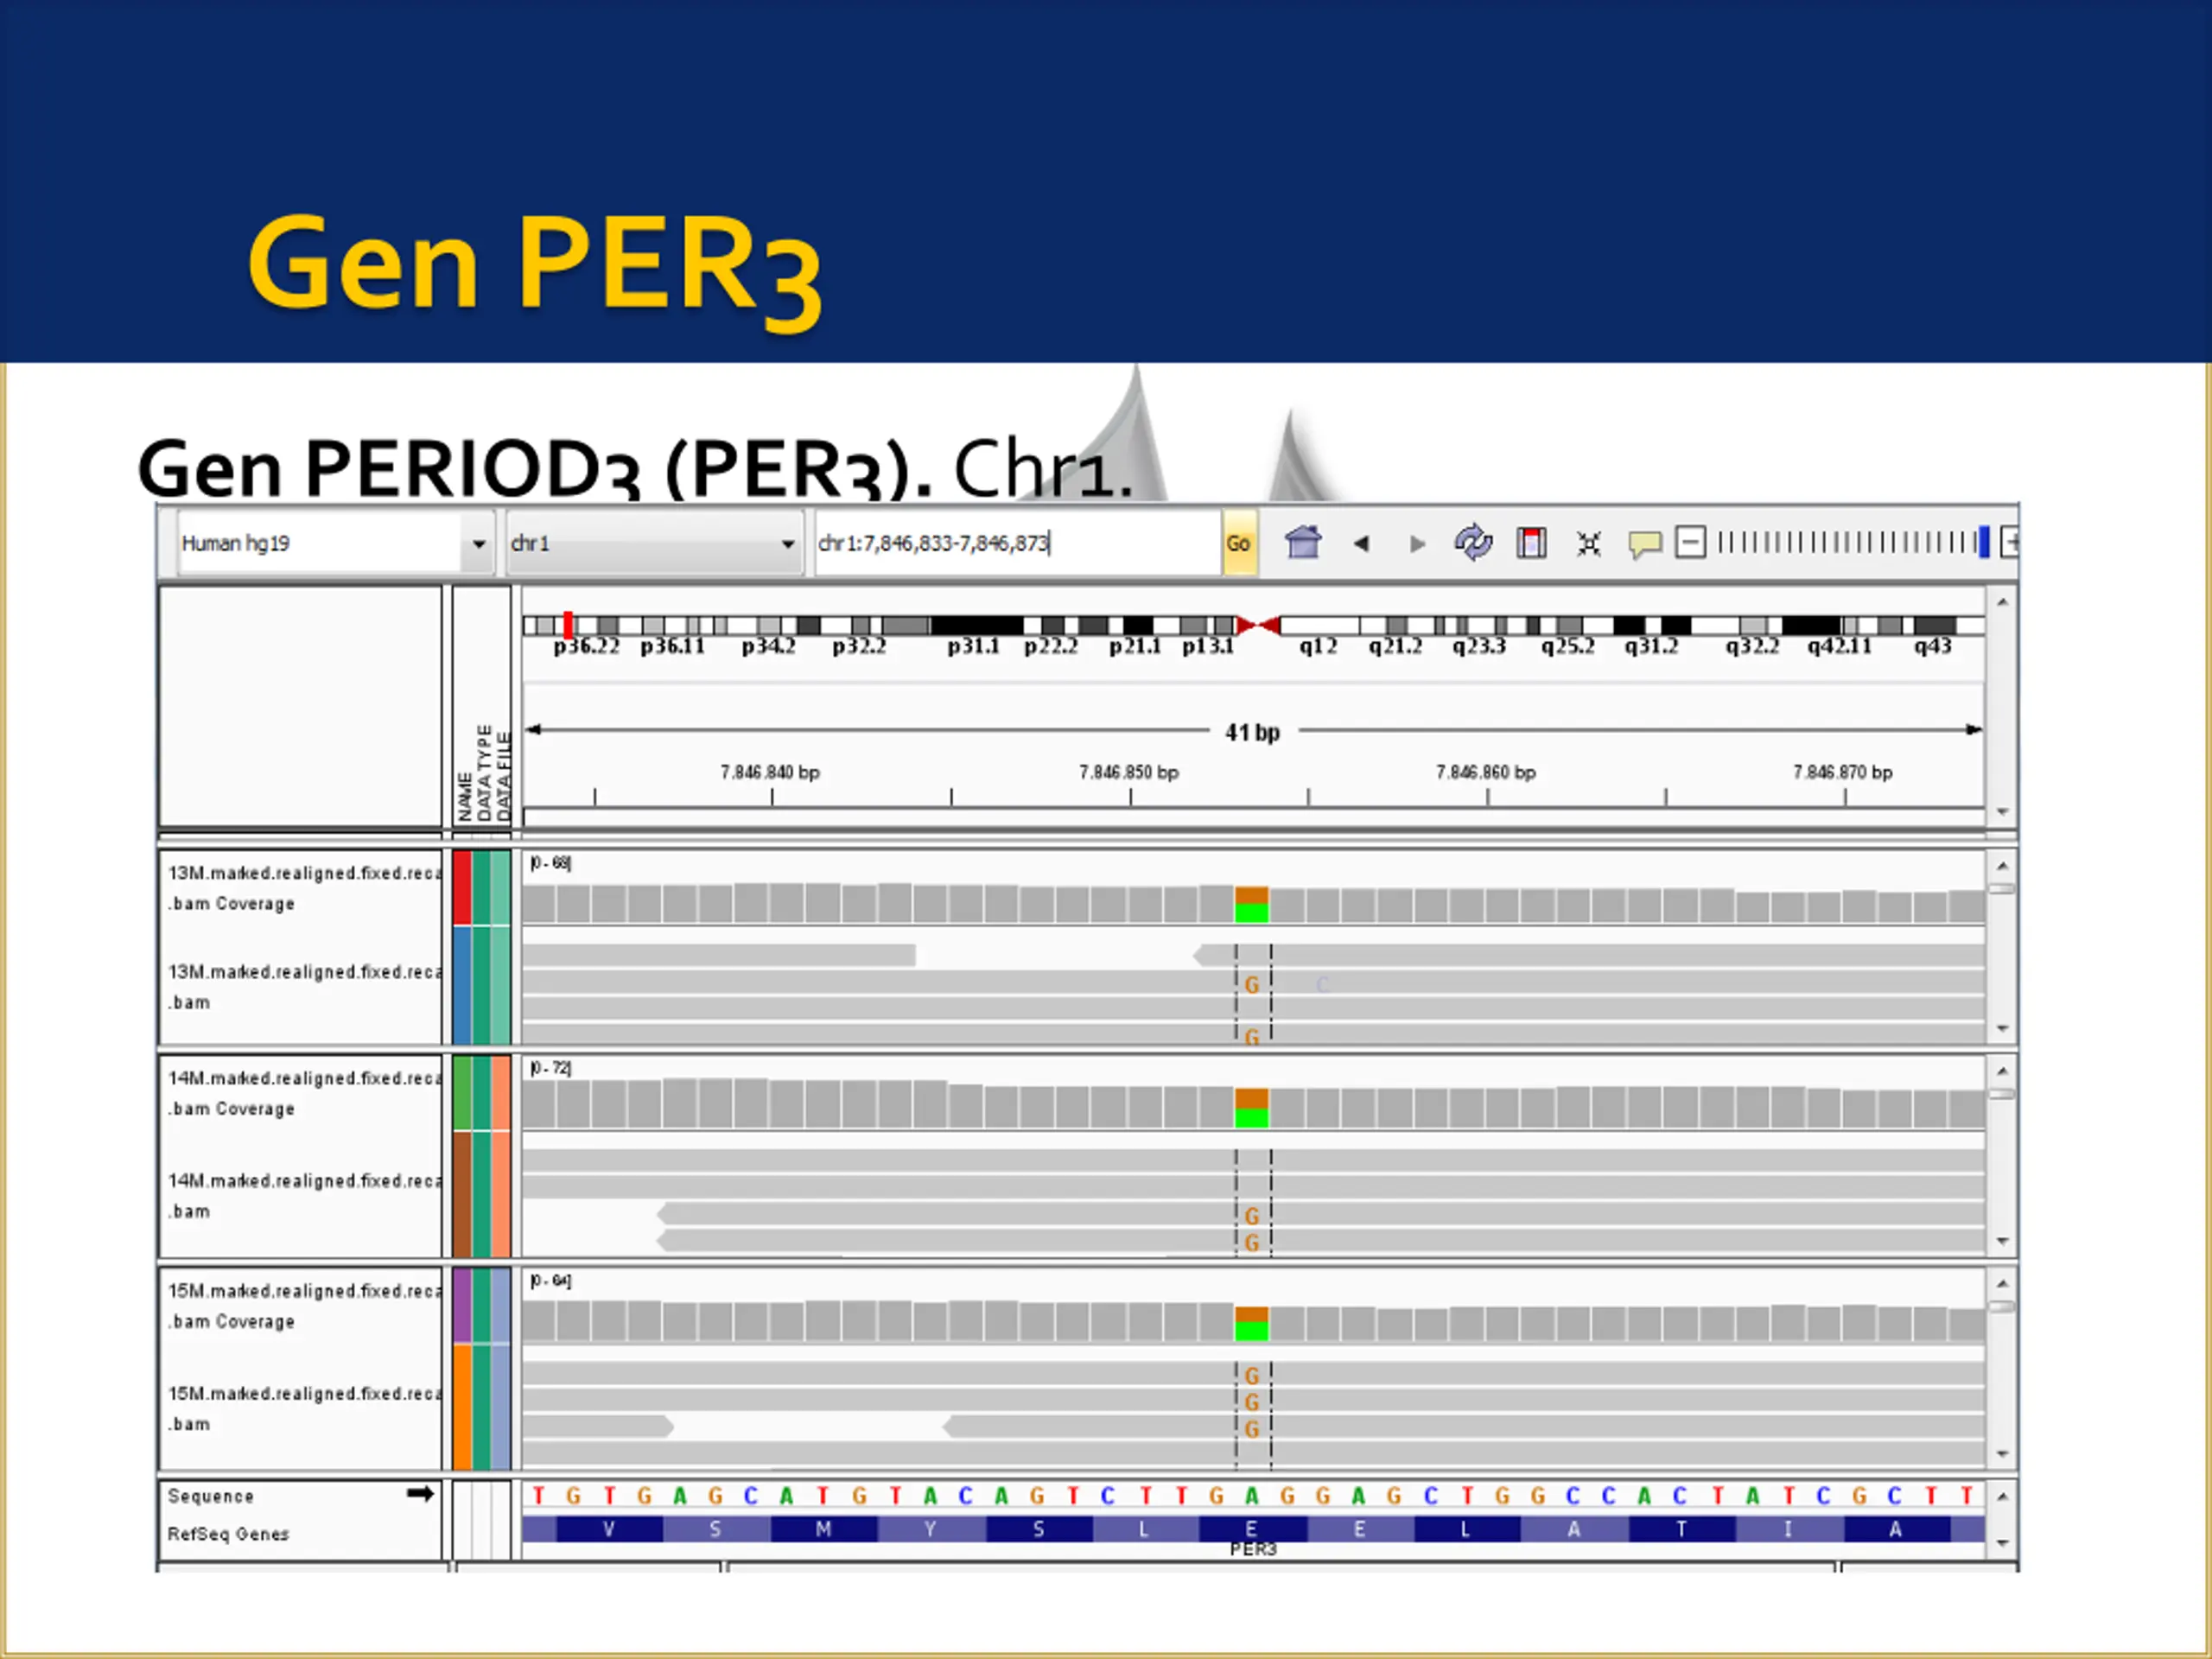Zoom out with the minus button
The height and width of the screenshot is (1659, 2212).
[x=1690, y=543]
